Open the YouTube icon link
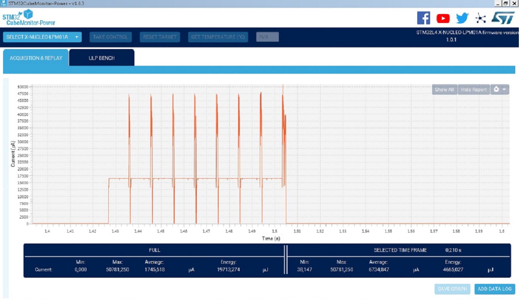 [443, 18]
